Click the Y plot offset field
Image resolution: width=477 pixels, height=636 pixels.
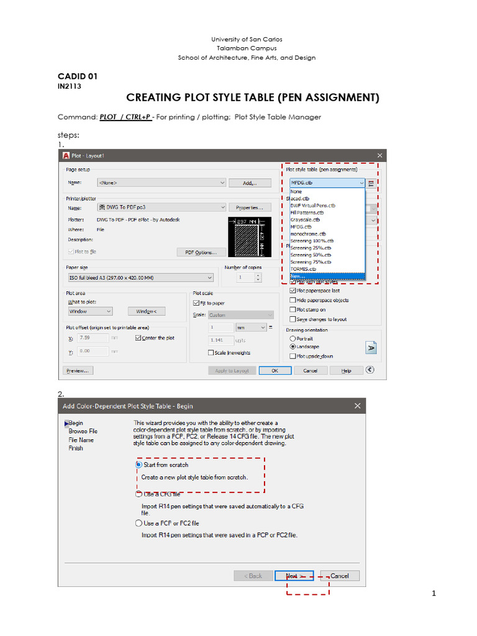point(93,351)
